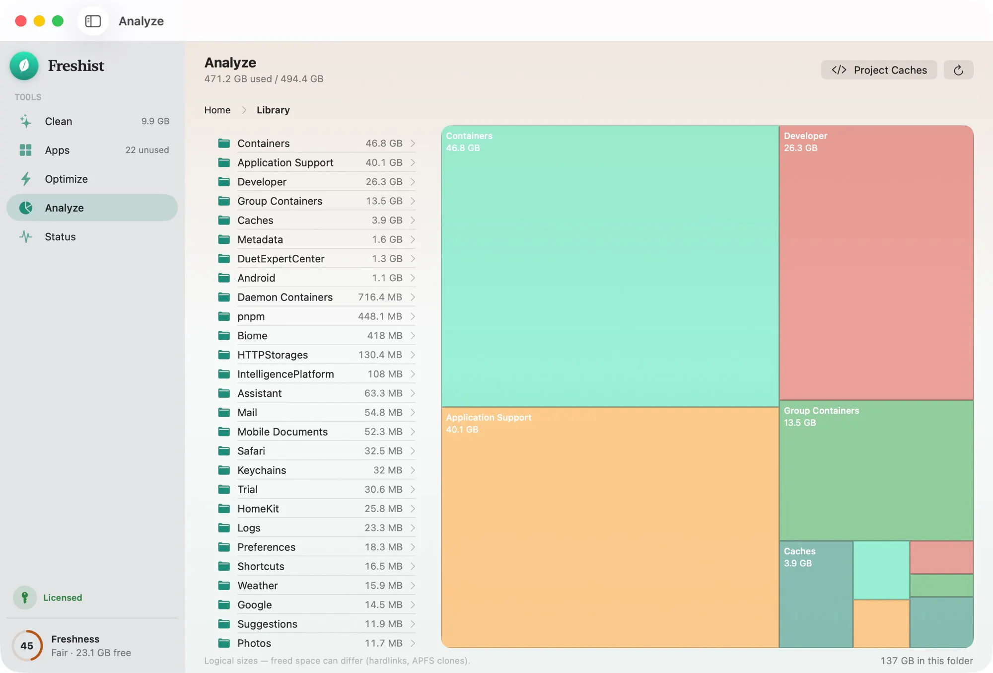The width and height of the screenshot is (993, 673).
Task: Click the Analyze pie chart icon
Action: pyautogui.click(x=25, y=208)
